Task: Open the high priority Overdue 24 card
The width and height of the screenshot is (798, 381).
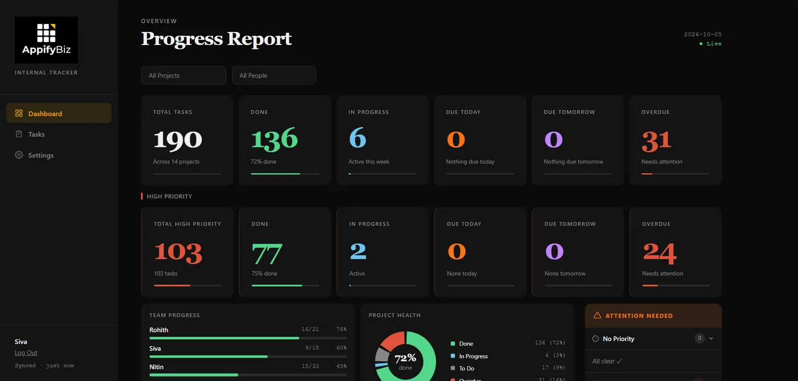Action: pos(675,252)
